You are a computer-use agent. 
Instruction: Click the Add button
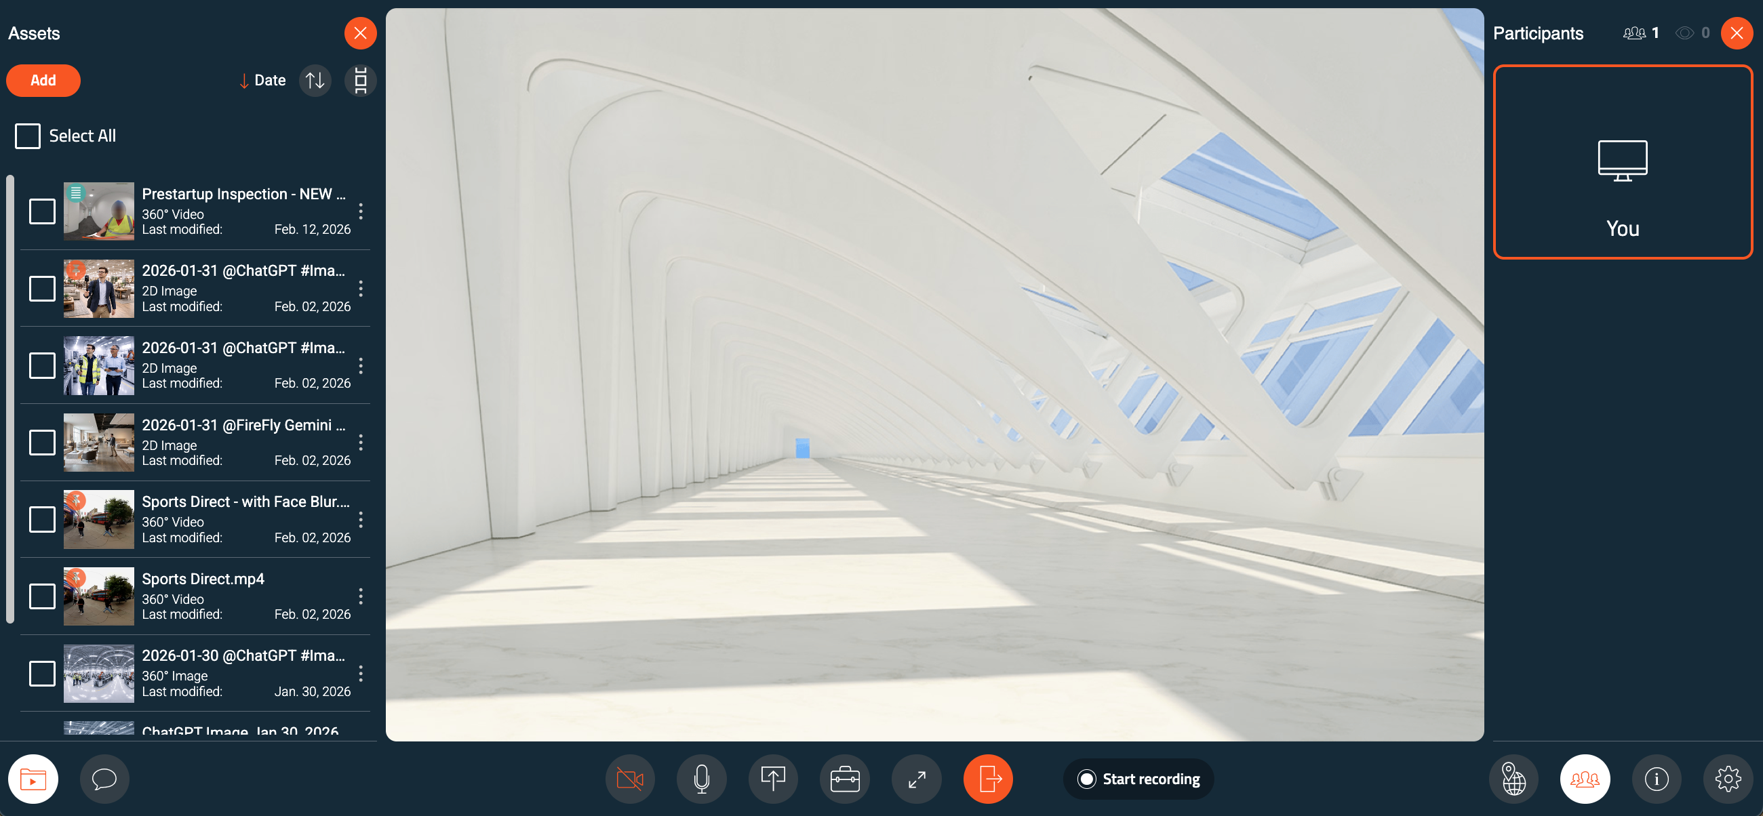point(43,81)
